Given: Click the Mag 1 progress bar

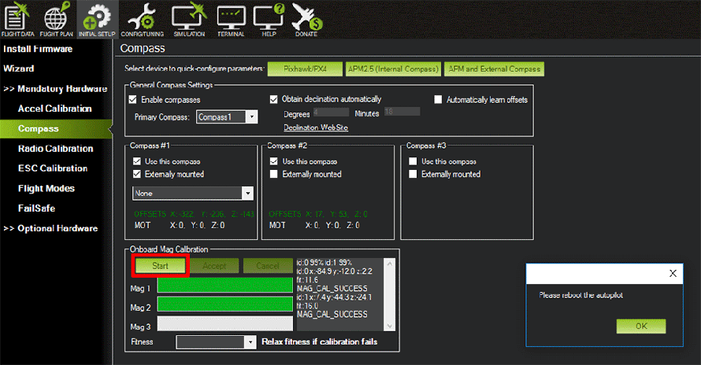Looking at the screenshot, I should click(224, 285).
